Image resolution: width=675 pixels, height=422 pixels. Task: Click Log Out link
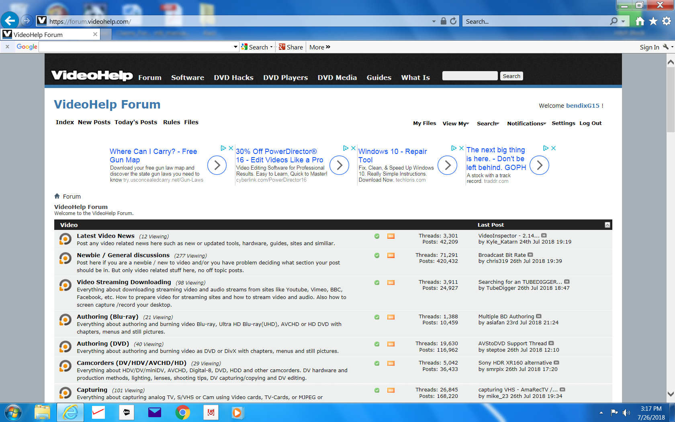591,123
